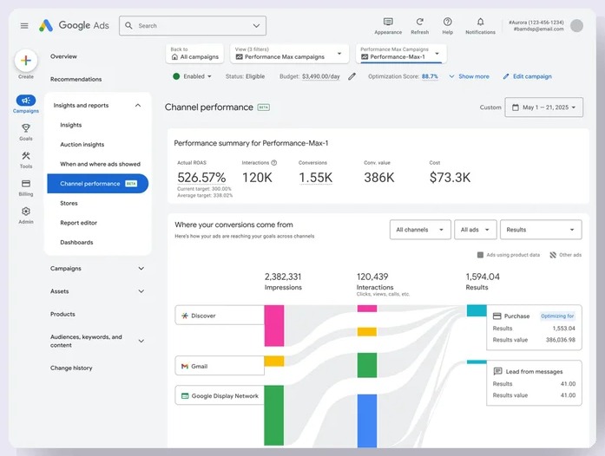605x456 pixels.
Task: Click the Gmail channel icon
Action: pyautogui.click(x=185, y=366)
